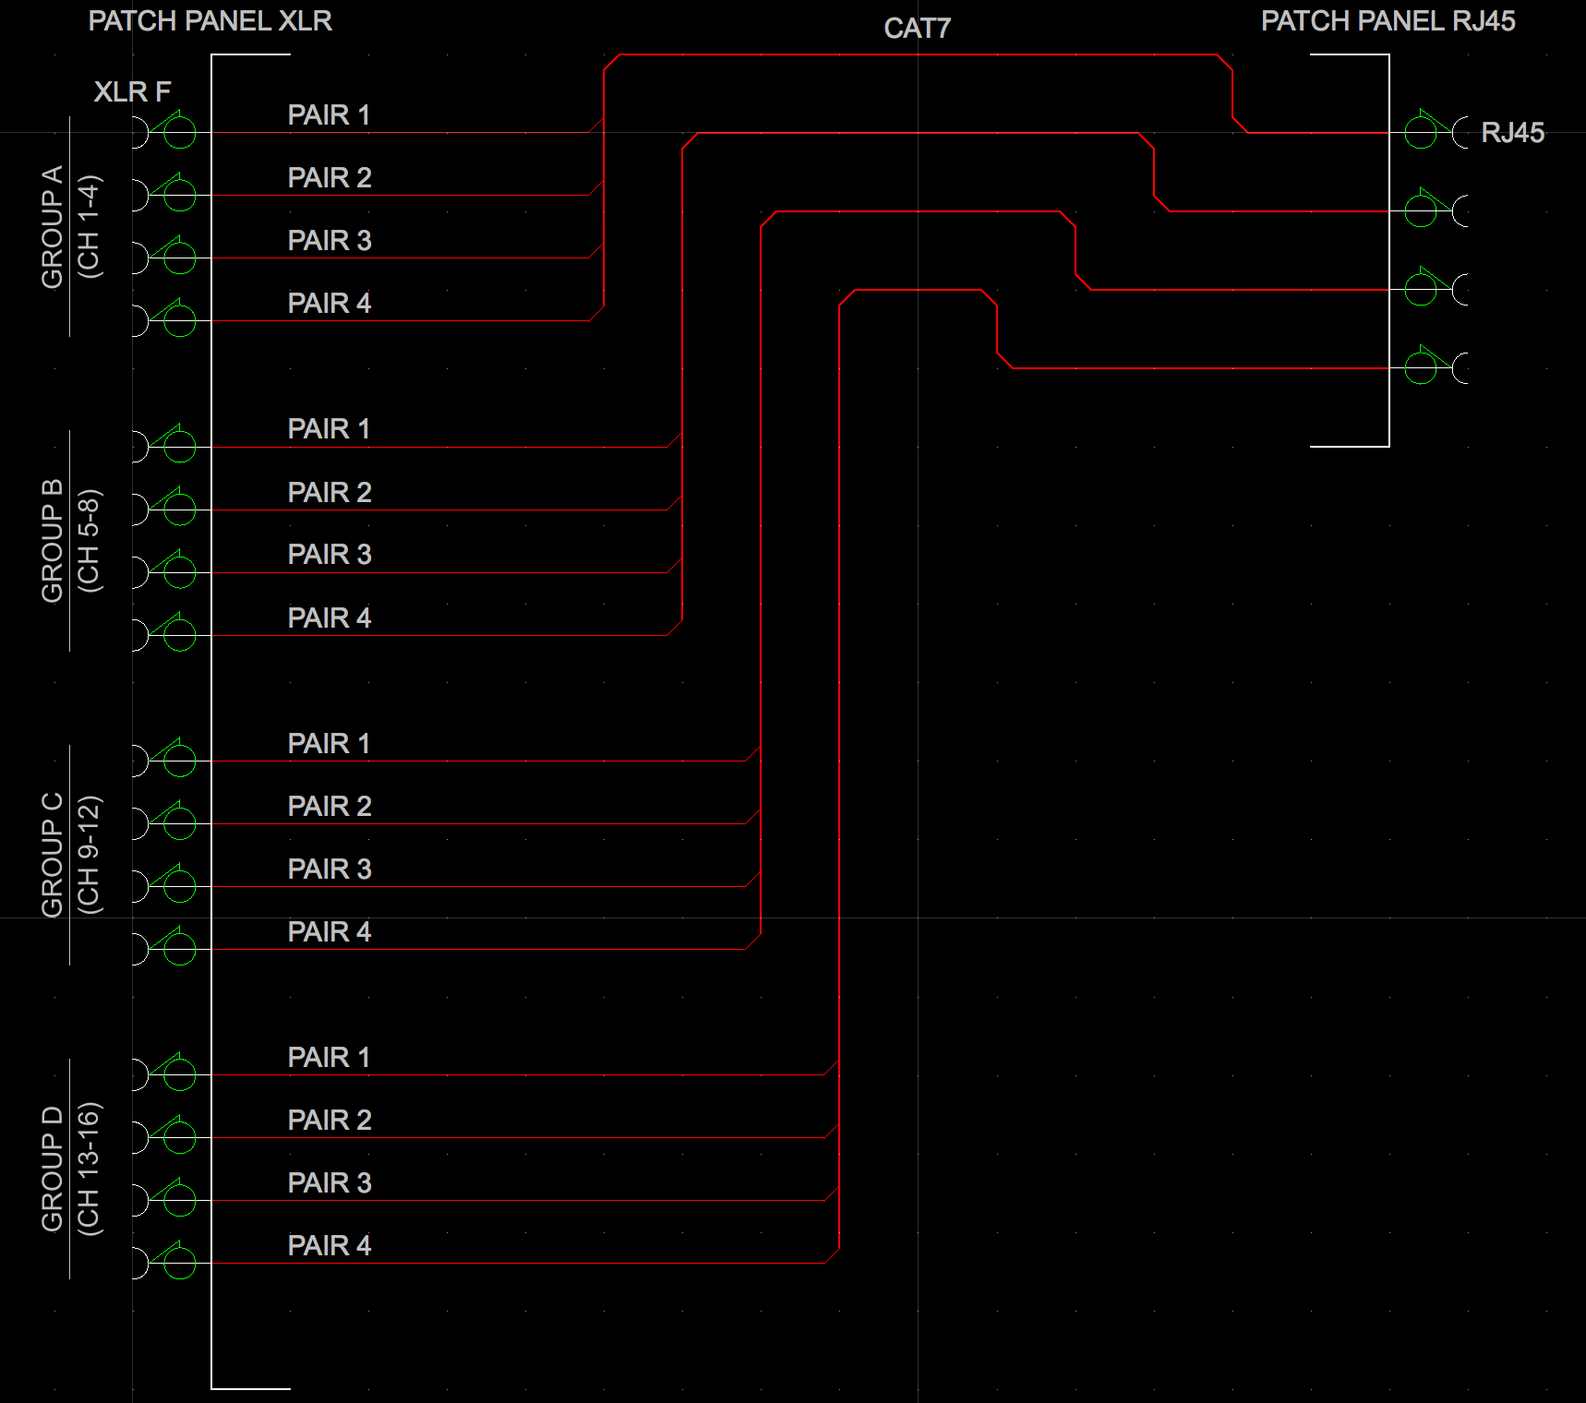Select the white RJ45 patch panel bracket outline

[x=1388, y=250]
